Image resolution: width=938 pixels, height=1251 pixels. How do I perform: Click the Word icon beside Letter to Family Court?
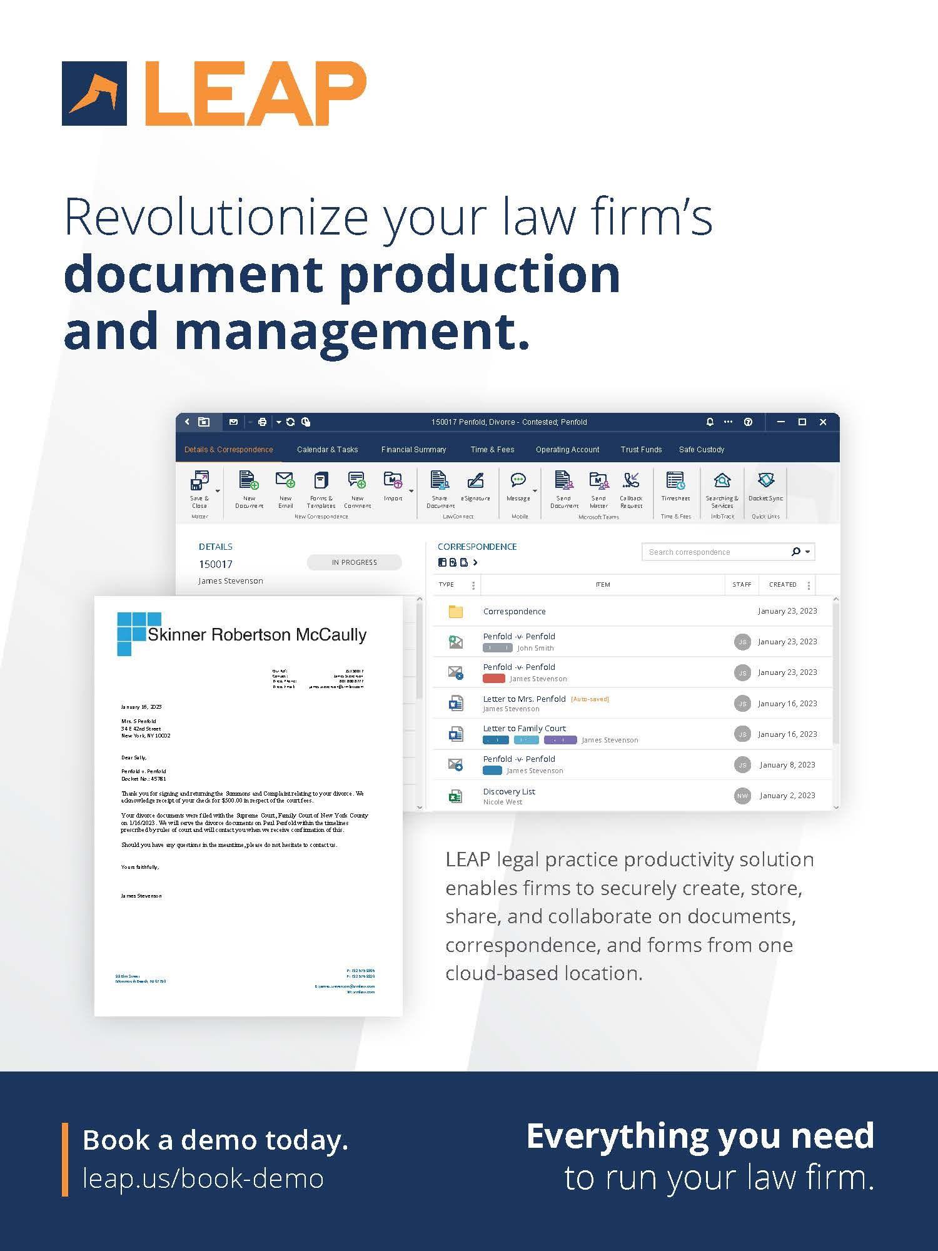point(456,734)
